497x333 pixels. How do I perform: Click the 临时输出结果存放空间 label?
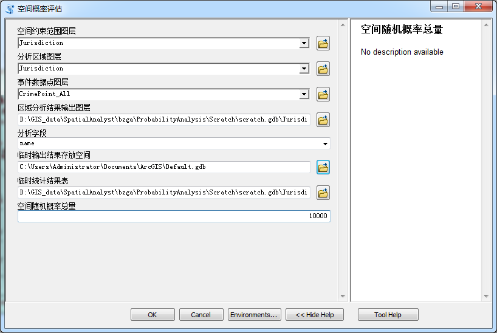tap(54, 155)
